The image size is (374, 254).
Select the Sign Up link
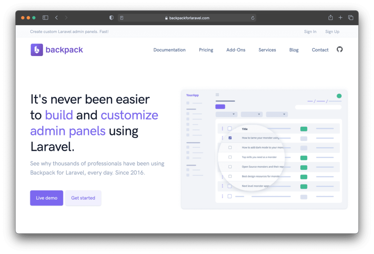tap(332, 31)
